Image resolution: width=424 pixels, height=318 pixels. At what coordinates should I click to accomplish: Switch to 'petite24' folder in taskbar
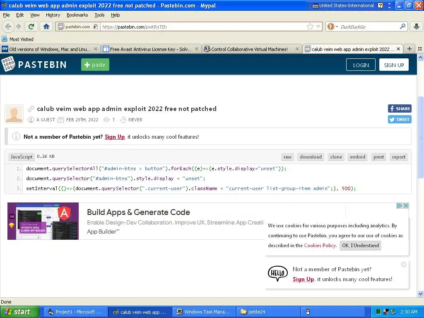(x=268, y=312)
